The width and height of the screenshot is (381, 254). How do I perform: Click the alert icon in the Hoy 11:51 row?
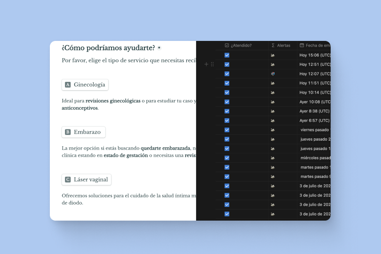click(x=273, y=83)
